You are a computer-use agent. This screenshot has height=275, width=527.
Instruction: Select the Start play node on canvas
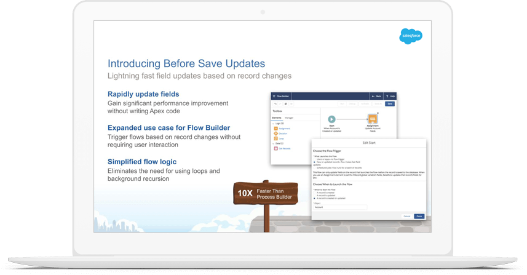(x=331, y=119)
